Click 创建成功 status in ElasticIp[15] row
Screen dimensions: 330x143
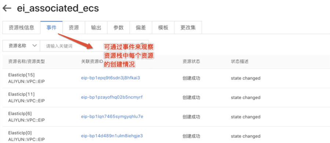pos(191,78)
